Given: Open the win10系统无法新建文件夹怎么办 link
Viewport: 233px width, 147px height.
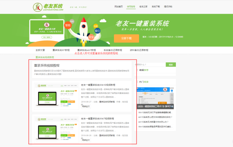Looking at the screenshot, I should click(153, 122).
